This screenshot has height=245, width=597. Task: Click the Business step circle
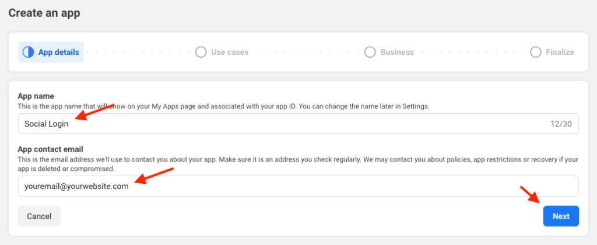(370, 52)
